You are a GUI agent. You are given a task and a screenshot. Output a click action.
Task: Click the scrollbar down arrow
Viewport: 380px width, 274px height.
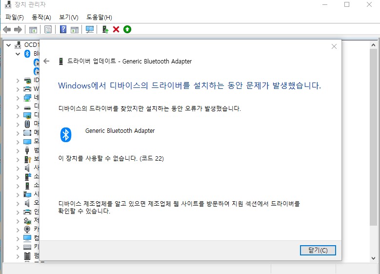[373, 258]
